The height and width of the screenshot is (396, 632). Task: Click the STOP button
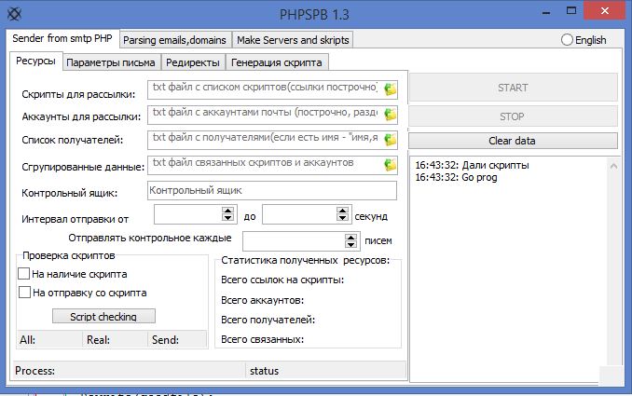tap(513, 116)
